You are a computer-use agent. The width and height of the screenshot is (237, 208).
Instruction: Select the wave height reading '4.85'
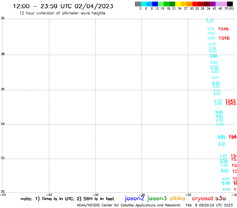tap(226, 179)
